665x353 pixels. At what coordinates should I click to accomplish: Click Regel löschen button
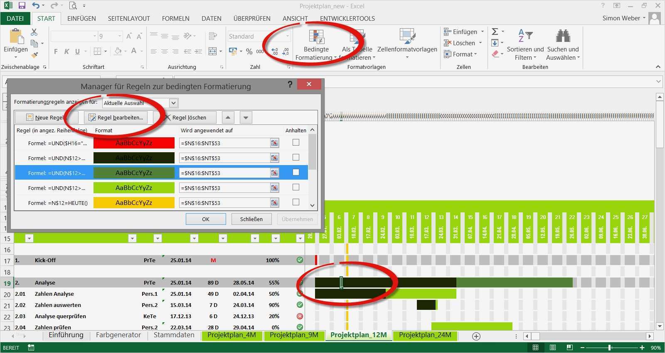coord(185,117)
